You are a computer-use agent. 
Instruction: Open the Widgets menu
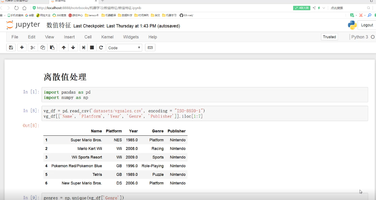pyautogui.click(x=131, y=37)
